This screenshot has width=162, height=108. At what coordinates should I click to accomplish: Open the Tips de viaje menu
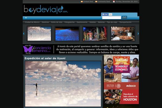(x=112, y=22)
